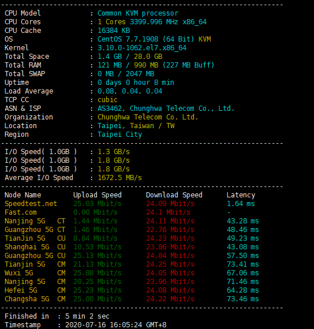Select the Average I/O Speed 1672.5 MB/s value

tap(119, 178)
